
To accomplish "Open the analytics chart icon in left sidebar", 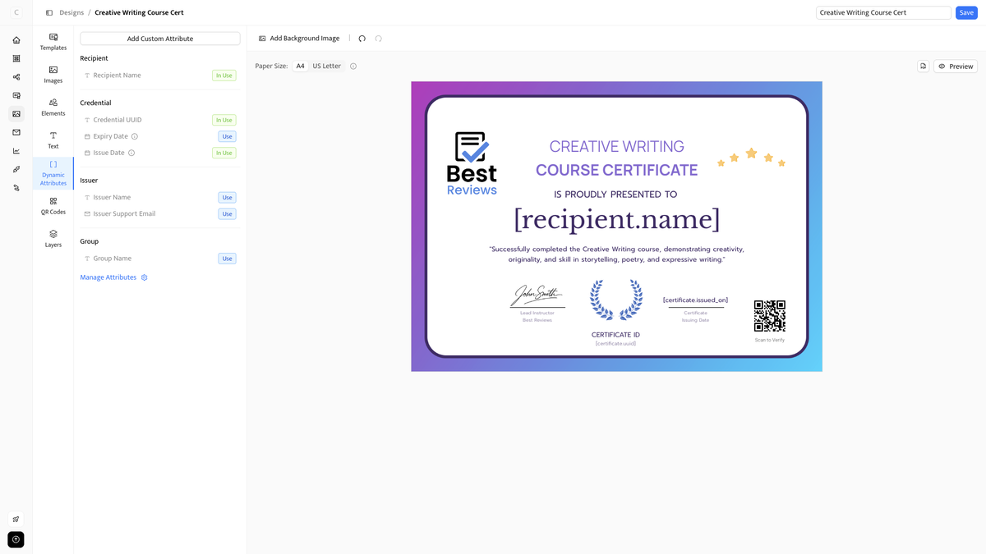I will point(16,151).
